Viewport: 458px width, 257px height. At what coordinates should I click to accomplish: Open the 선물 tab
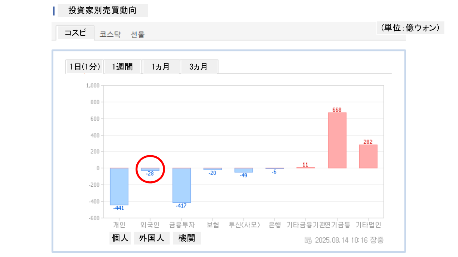138,35
